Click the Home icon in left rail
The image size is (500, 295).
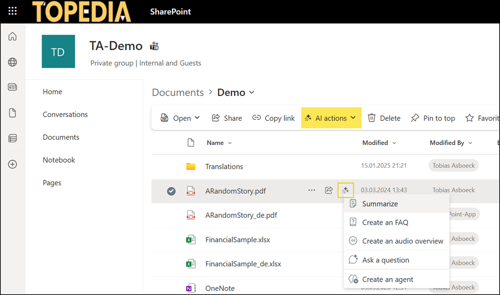[12, 36]
